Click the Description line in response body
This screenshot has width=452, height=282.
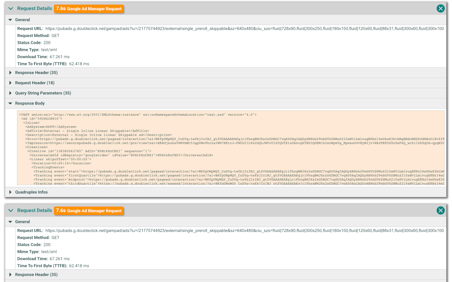coord(99,135)
